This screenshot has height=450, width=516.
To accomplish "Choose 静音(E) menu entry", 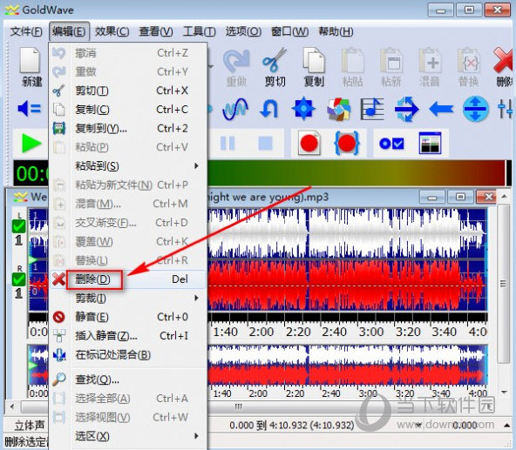I will (x=128, y=317).
